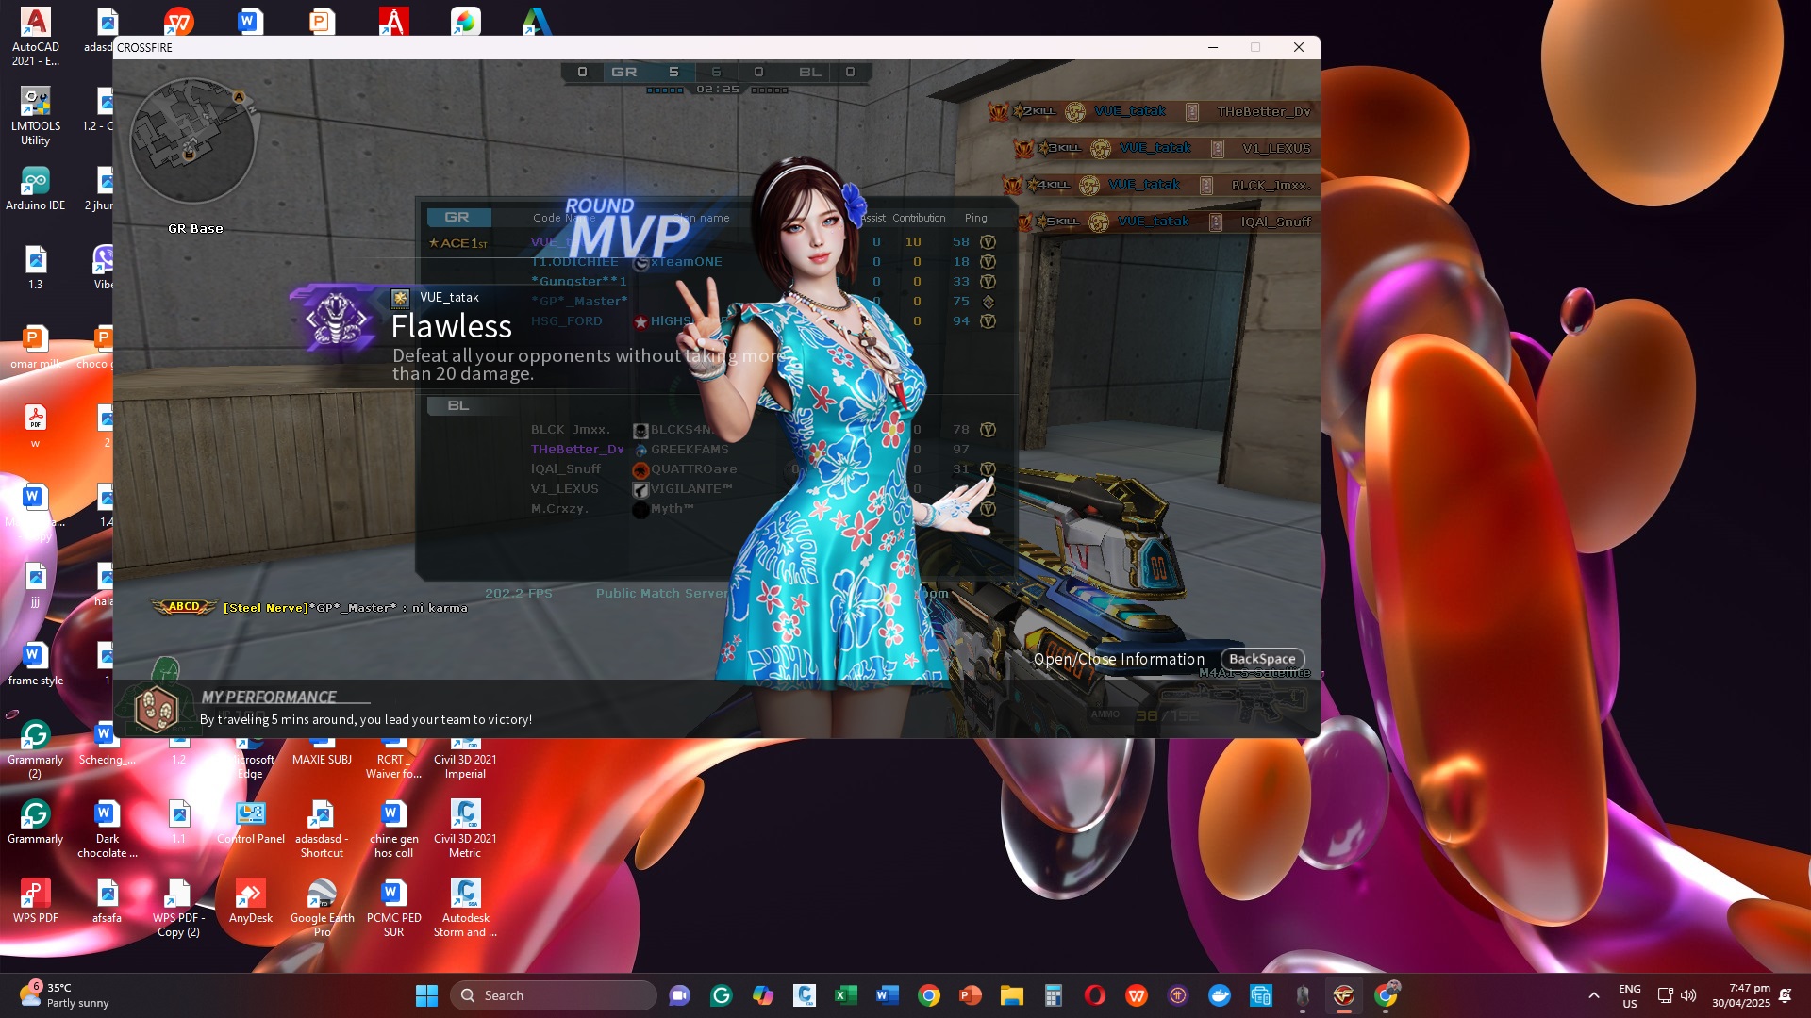
Task: Open the ENG US language switcher
Action: tap(1629, 995)
